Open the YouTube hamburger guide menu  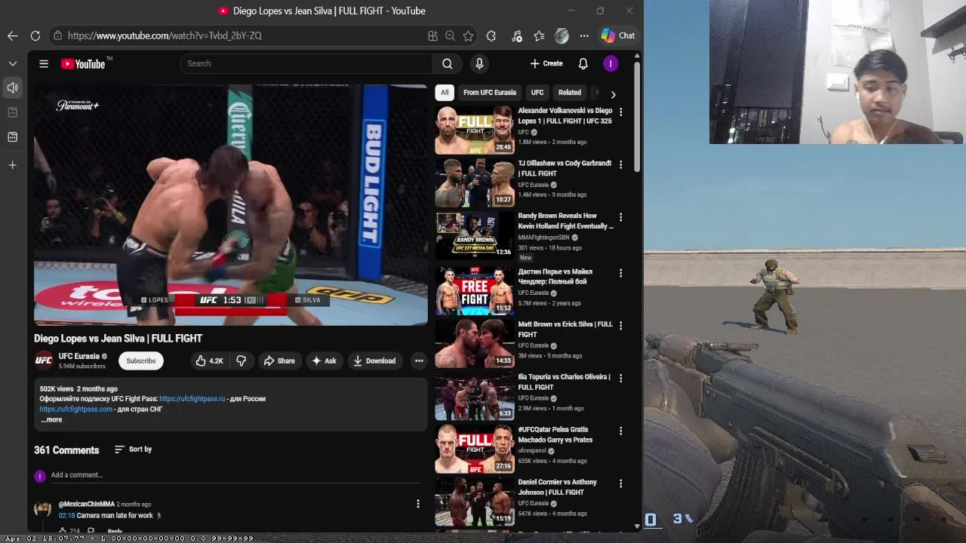(44, 64)
